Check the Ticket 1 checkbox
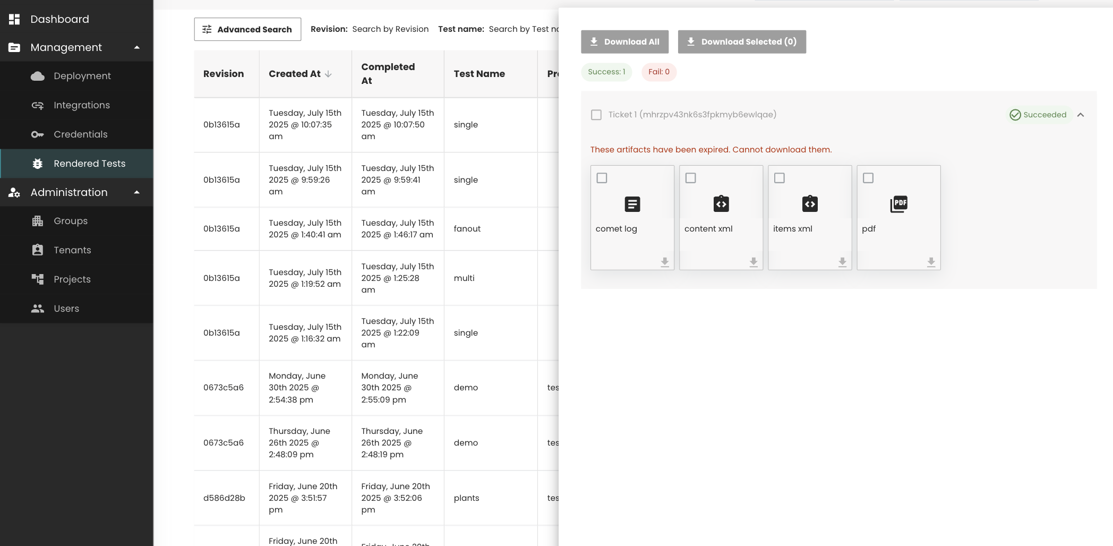This screenshot has height=546, width=1113. click(x=596, y=115)
